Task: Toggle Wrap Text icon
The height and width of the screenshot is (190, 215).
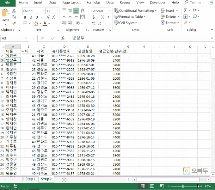Action: 83,10
